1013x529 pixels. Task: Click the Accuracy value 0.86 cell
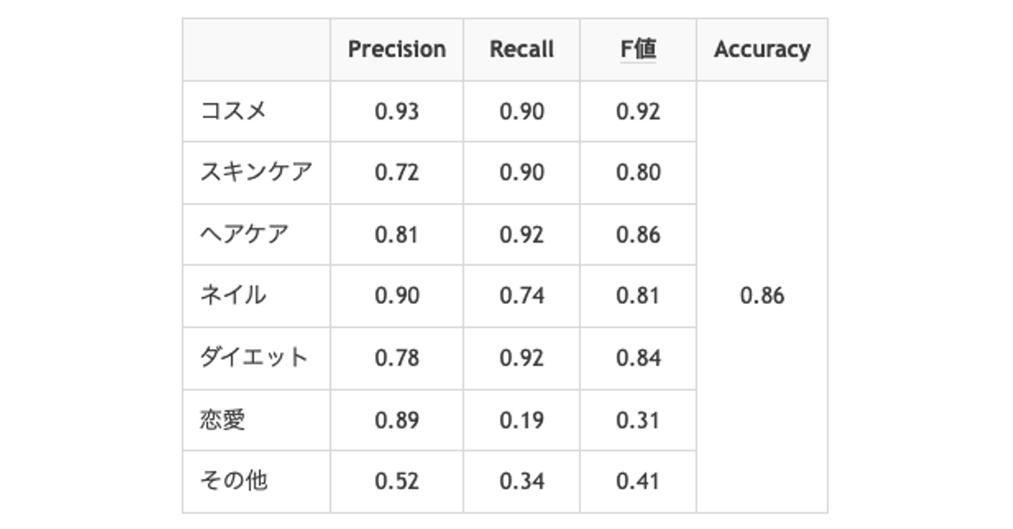pyautogui.click(x=762, y=296)
